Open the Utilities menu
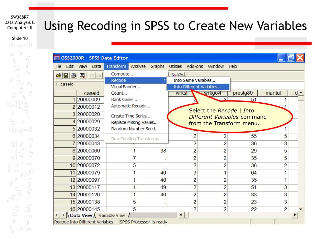Screen dimensions: 319x239 click(175, 66)
